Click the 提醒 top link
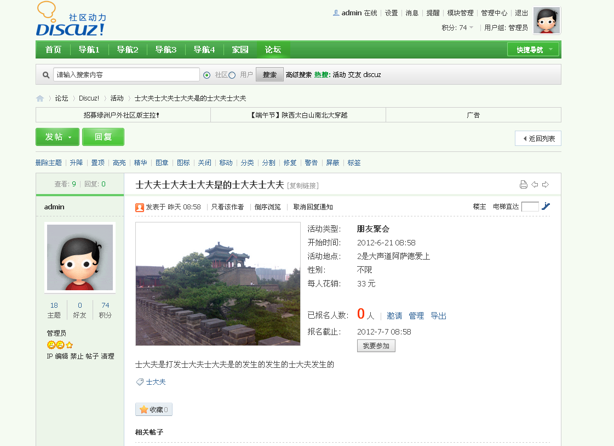 433,13
